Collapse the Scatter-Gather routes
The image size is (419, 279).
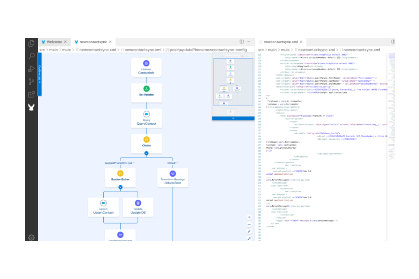pyautogui.click(x=120, y=187)
